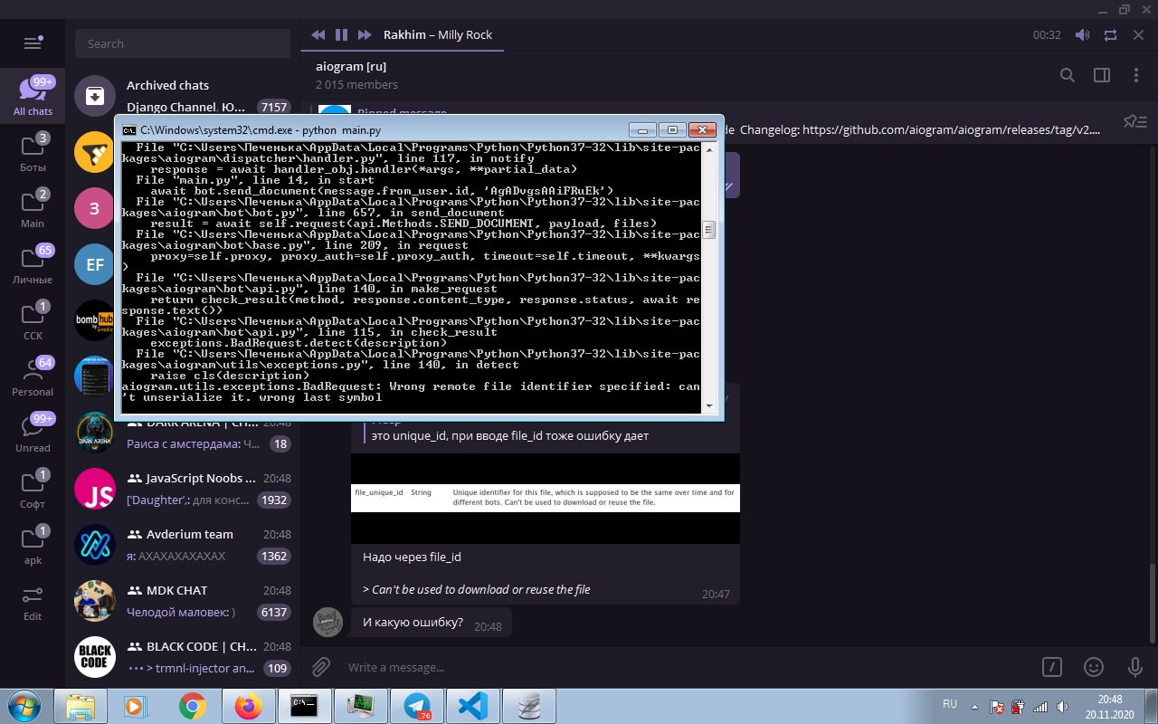
Task: Open the database tool taskbar icon
Action: (530, 706)
